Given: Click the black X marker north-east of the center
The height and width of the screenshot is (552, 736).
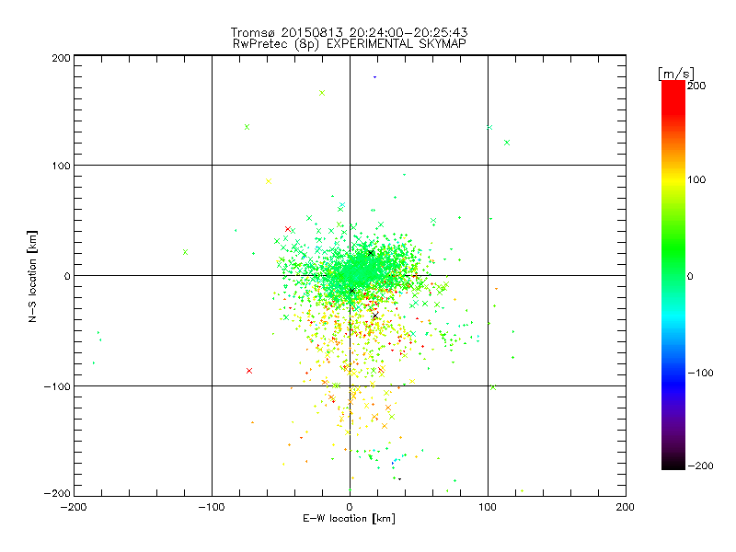Looking at the screenshot, I should coord(371,253).
